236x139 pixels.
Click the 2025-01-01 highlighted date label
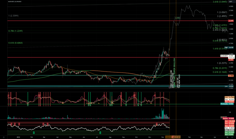pos(176,137)
